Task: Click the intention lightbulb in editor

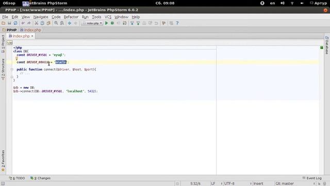Action: 16,58
